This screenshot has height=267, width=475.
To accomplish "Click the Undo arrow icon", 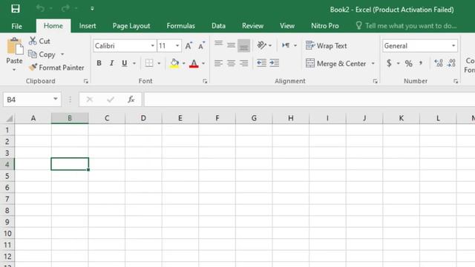I will [40, 8].
